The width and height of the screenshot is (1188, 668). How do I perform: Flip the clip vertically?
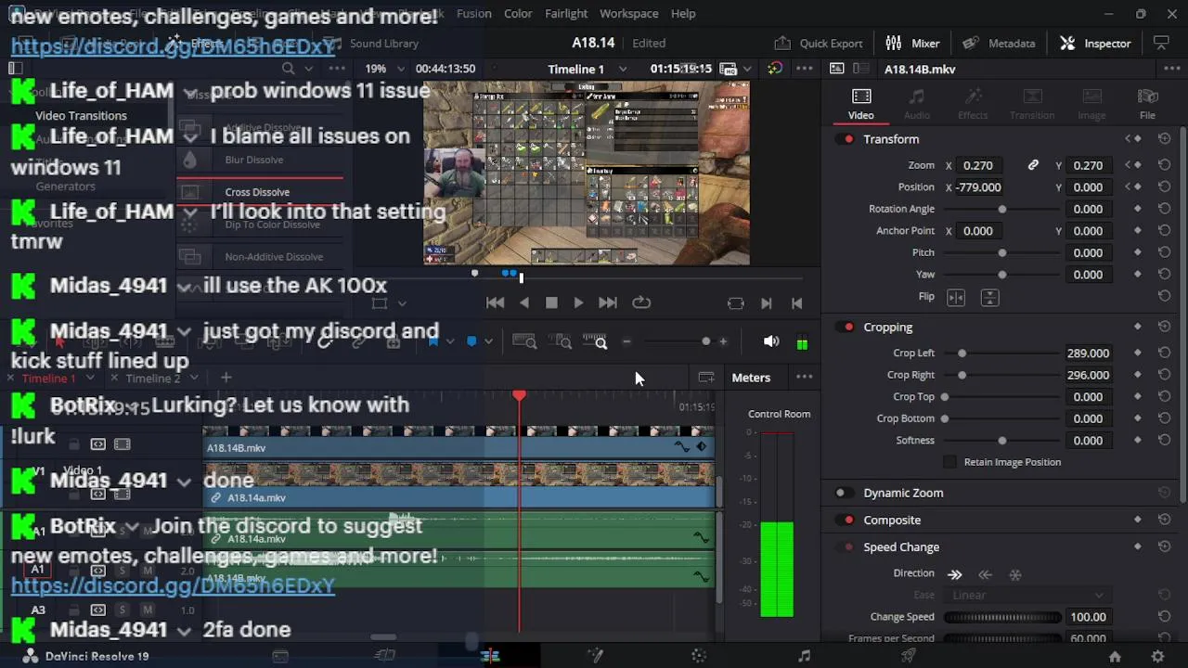(989, 297)
